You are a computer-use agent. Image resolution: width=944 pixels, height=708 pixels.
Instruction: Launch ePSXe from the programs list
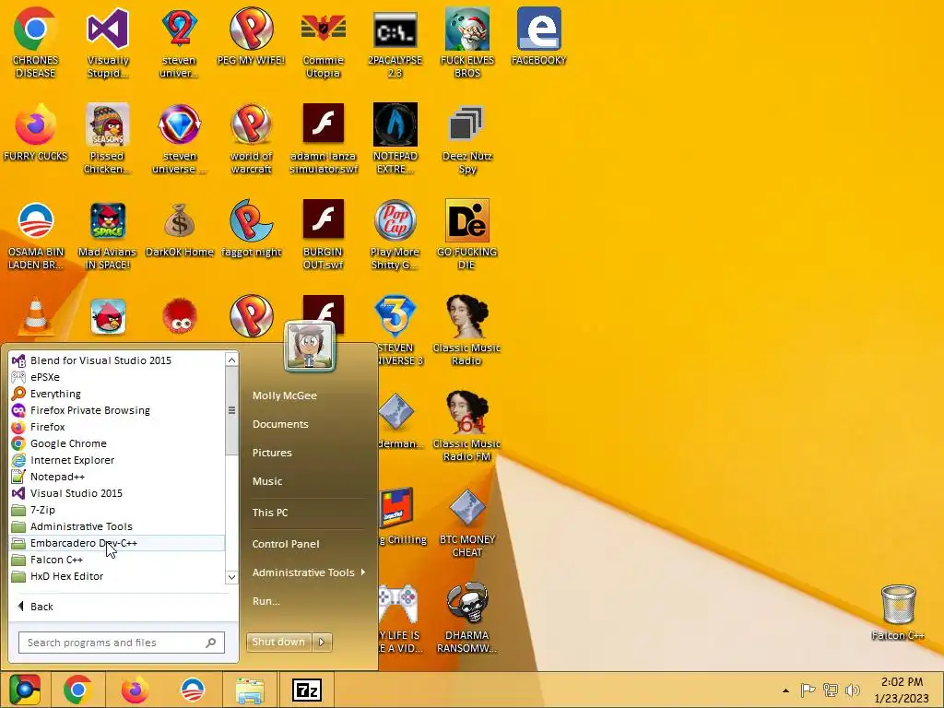117,377
